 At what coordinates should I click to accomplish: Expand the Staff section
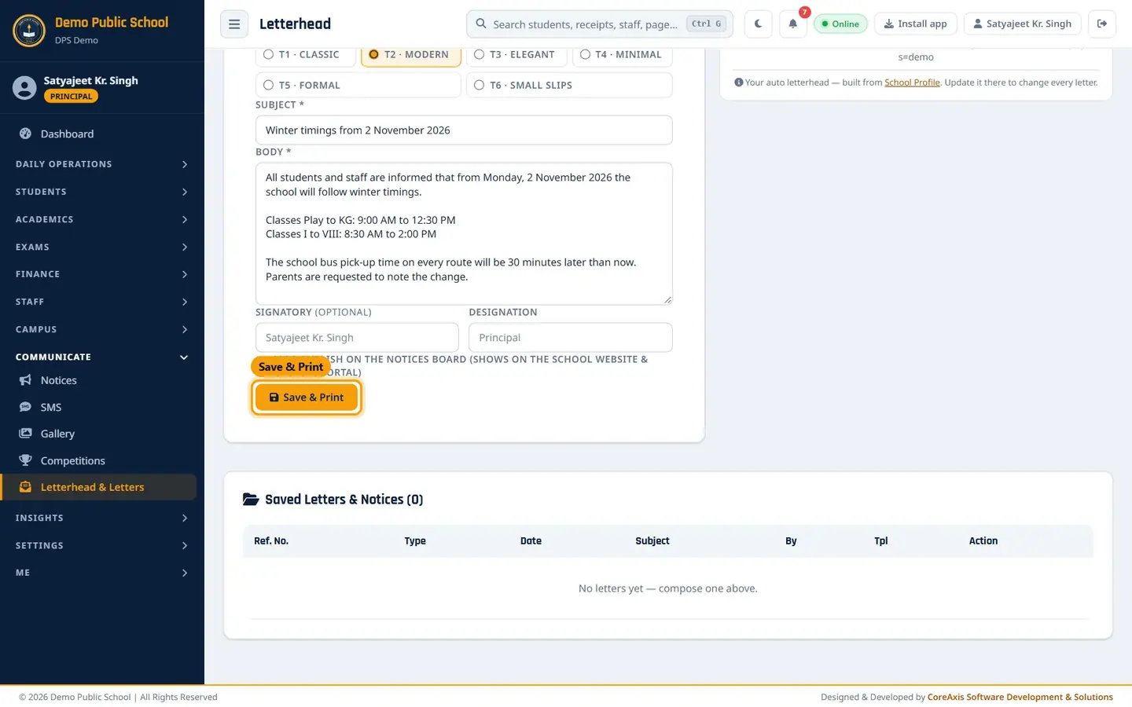(x=102, y=302)
